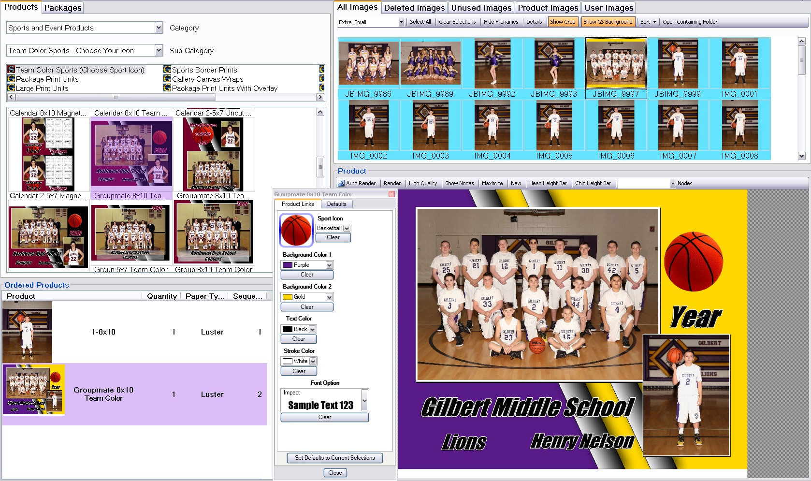Toggle the Show Crop button
811x481 pixels.
[563, 22]
